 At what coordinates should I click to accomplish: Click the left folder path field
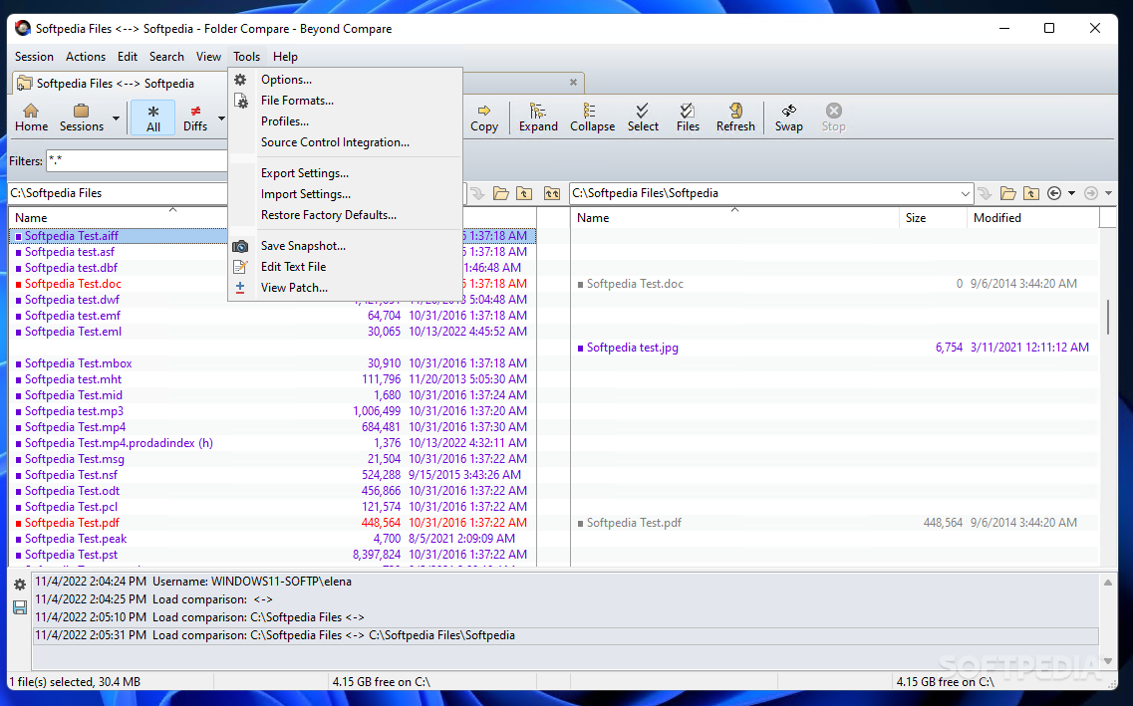pyautogui.click(x=118, y=193)
